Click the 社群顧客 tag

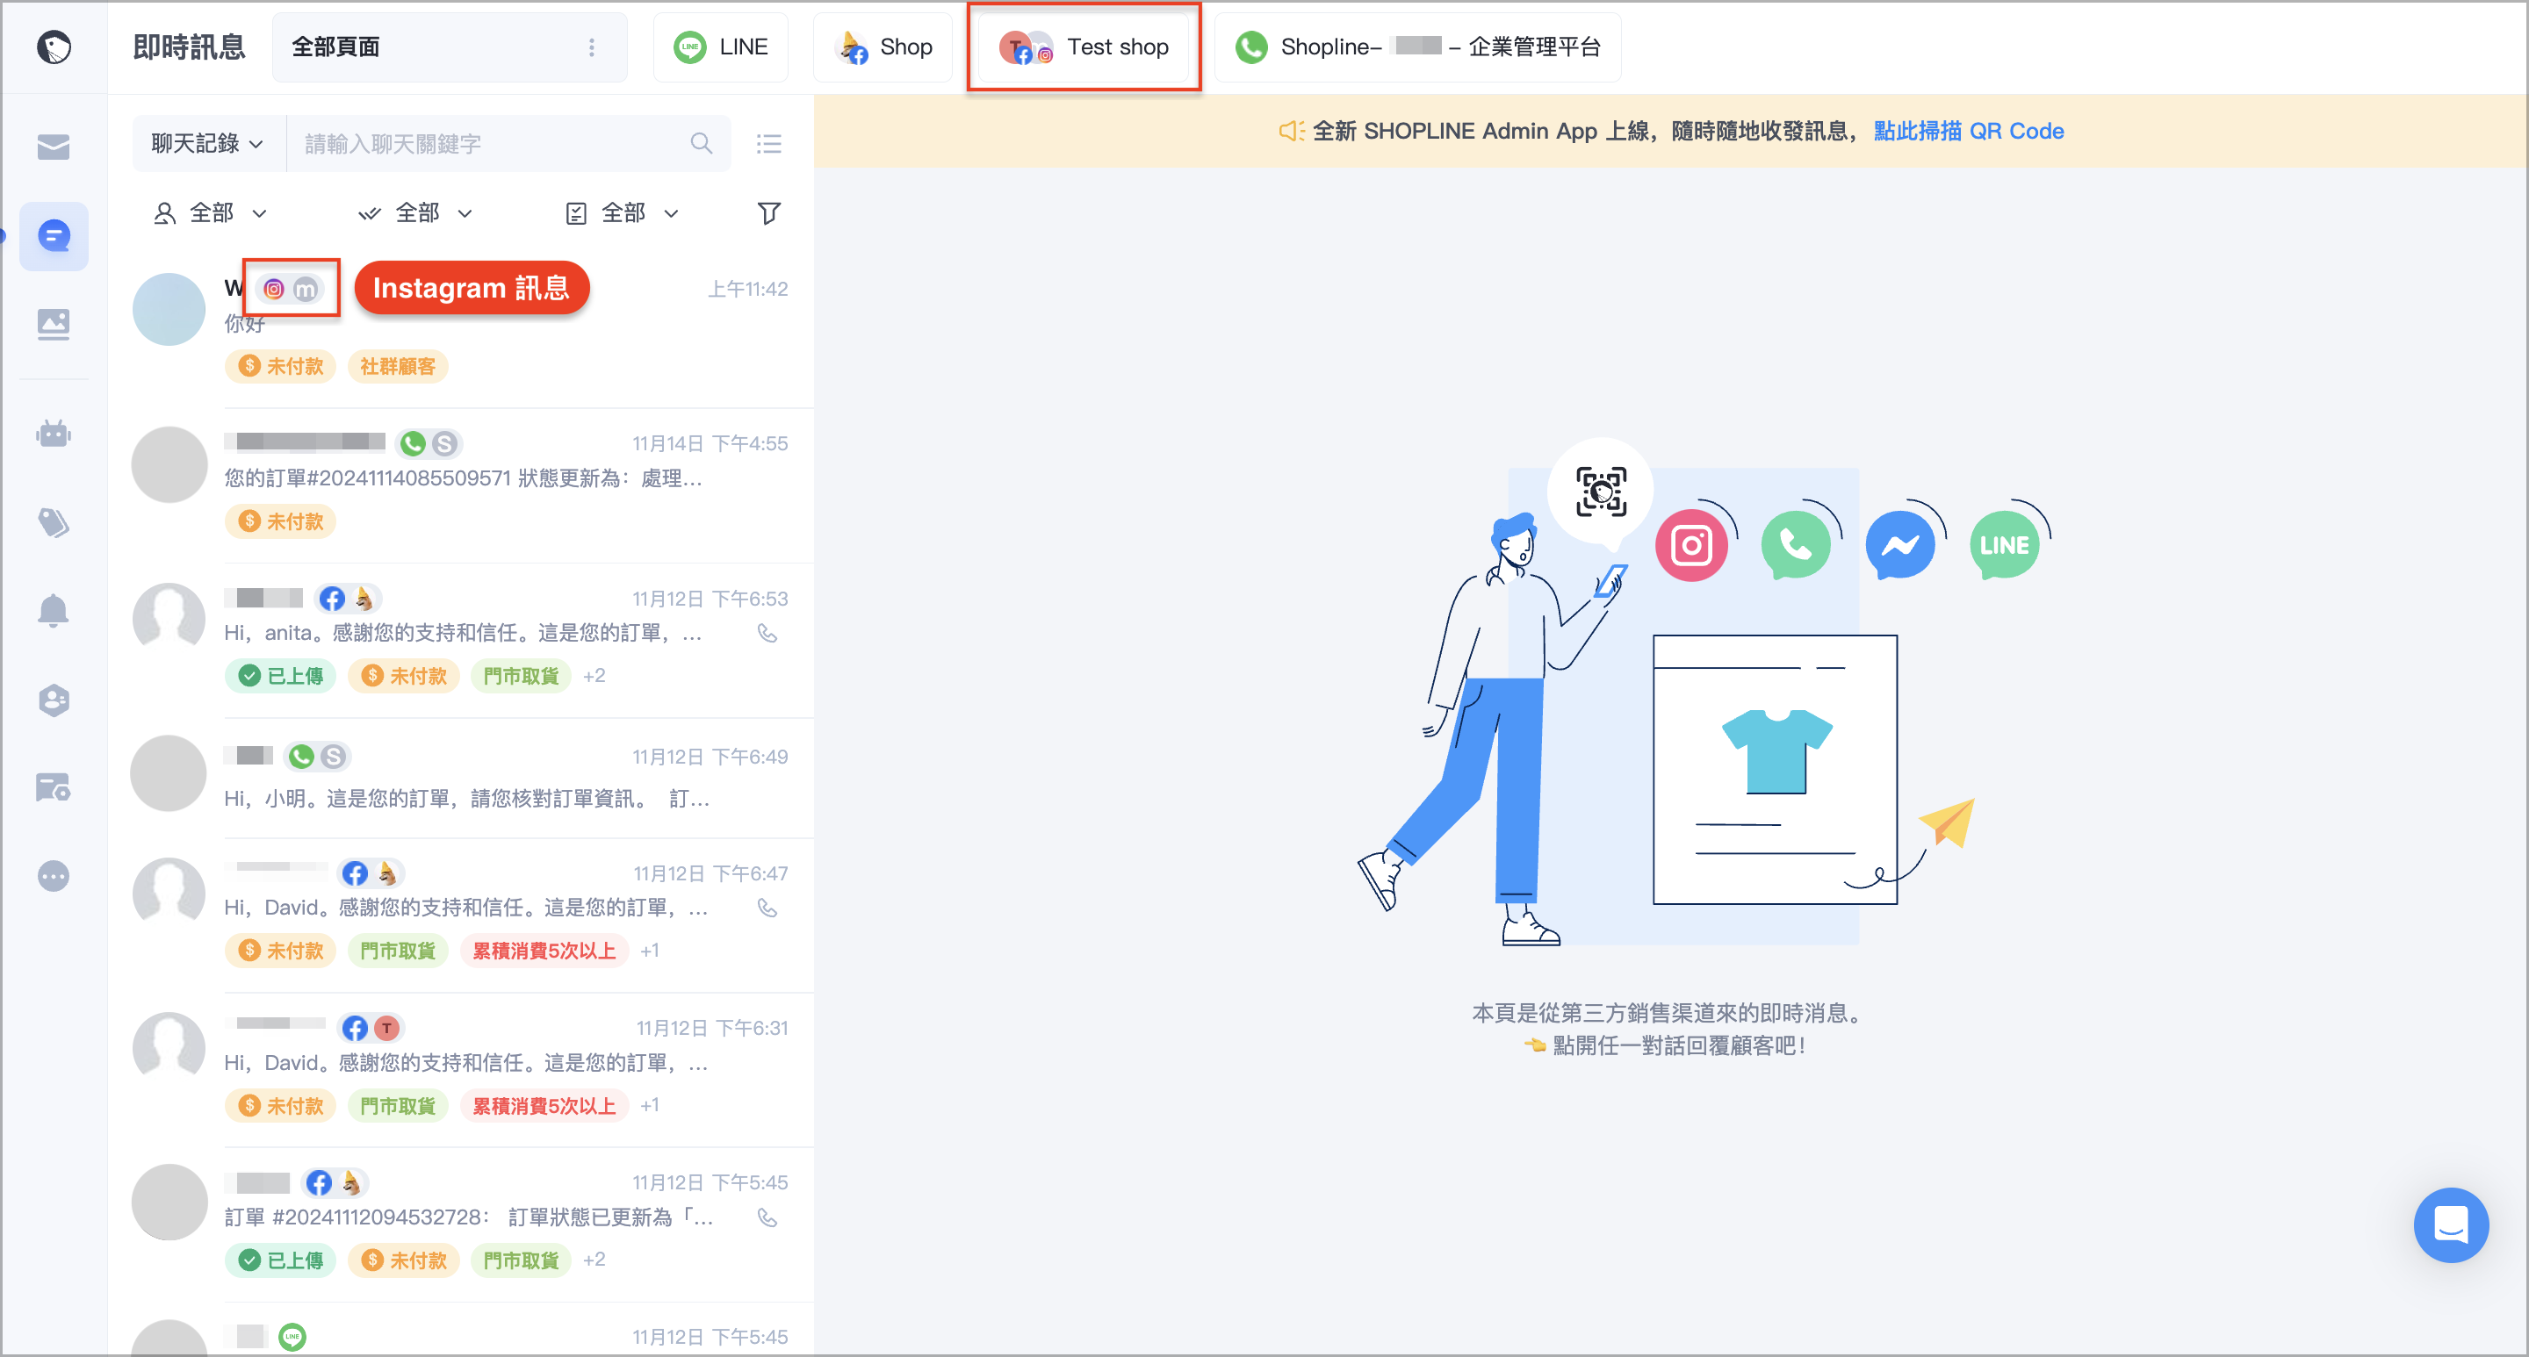(x=398, y=366)
